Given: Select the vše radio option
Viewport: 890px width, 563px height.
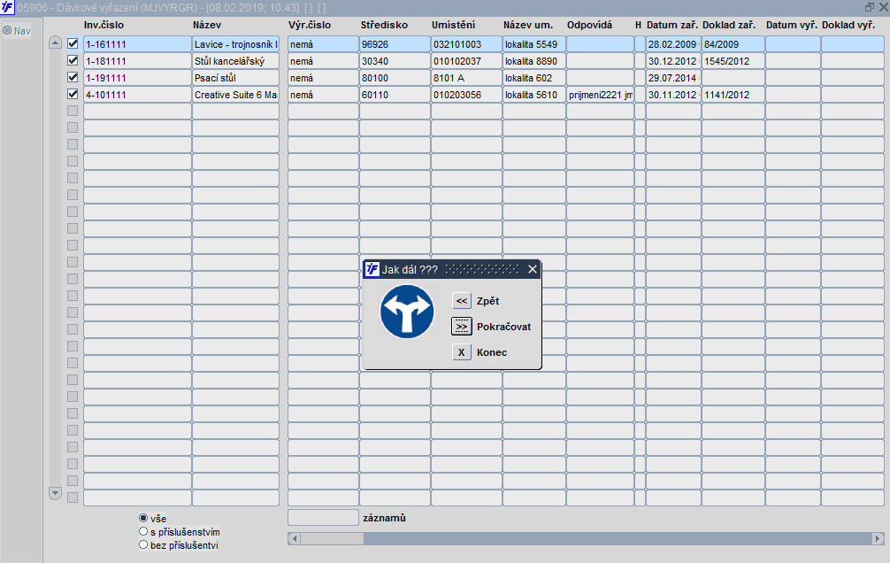Looking at the screenshot, I should tap(143, 518).
